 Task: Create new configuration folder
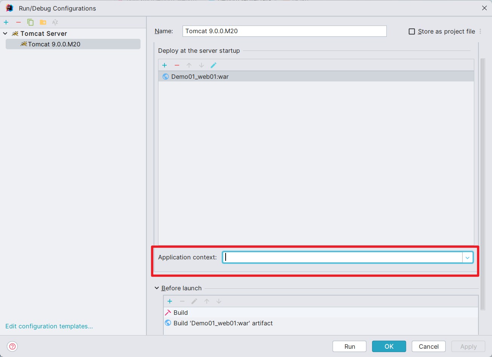pos(43,22)
